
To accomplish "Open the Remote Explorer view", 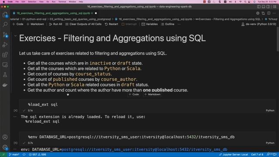I will pyautogui.click(x=5, y=65).
